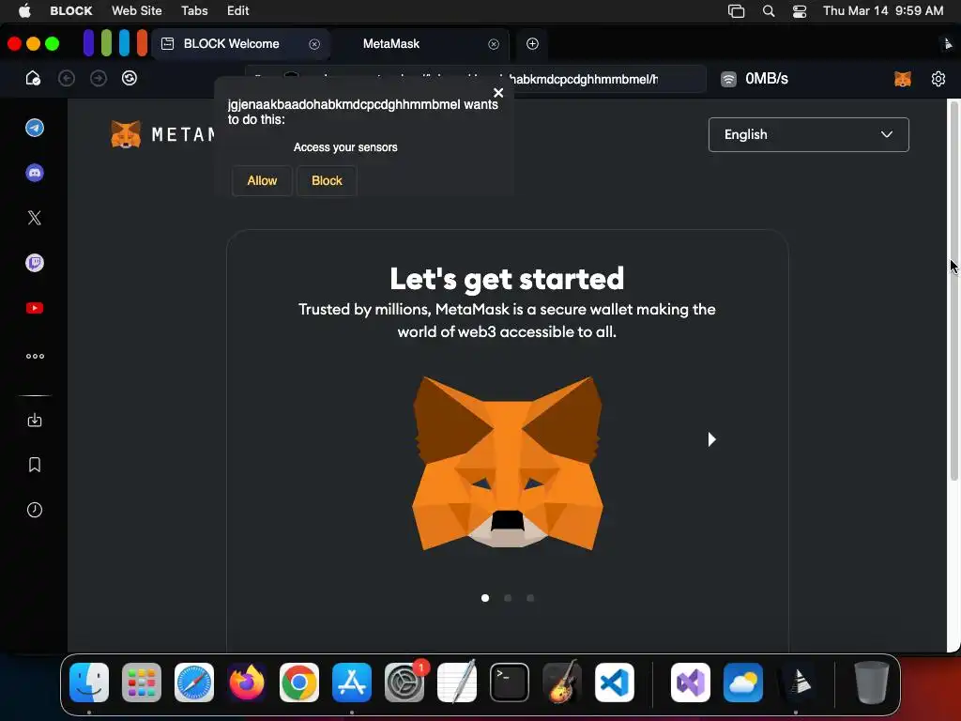Click the page vertical scrollbar
The height and width of the screenshot is (721, 961).
(953, 291)
